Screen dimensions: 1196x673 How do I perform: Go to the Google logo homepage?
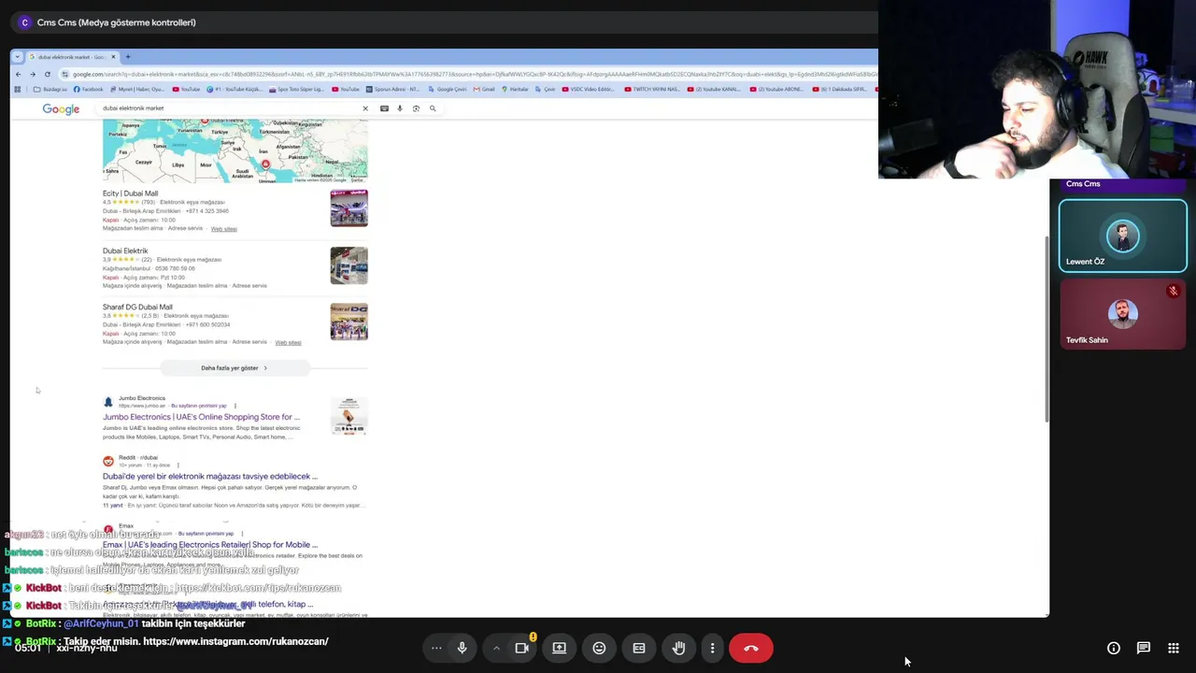point(61,109)
